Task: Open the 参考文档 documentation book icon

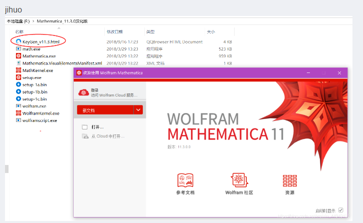Action: 185,180
